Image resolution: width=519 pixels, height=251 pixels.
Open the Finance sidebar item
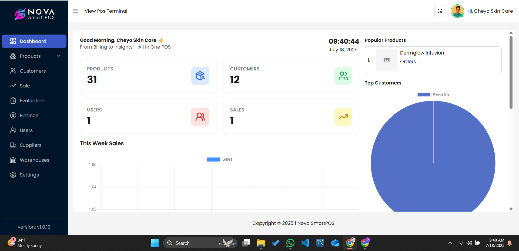[x=34, y=116]
